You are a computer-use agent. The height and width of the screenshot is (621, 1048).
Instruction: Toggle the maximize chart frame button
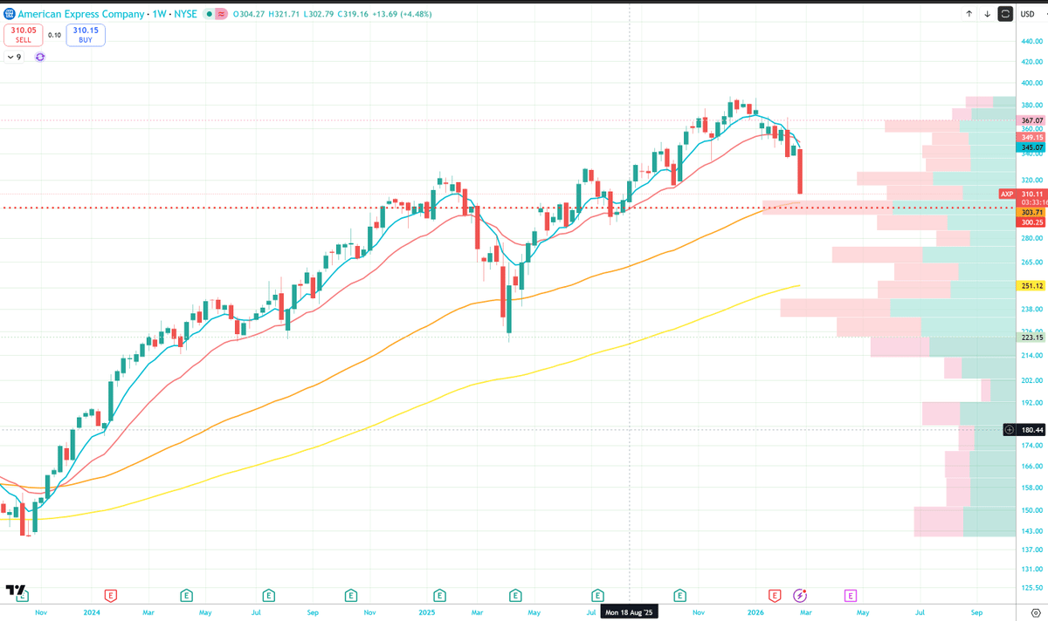click(x=1006, y=14)
